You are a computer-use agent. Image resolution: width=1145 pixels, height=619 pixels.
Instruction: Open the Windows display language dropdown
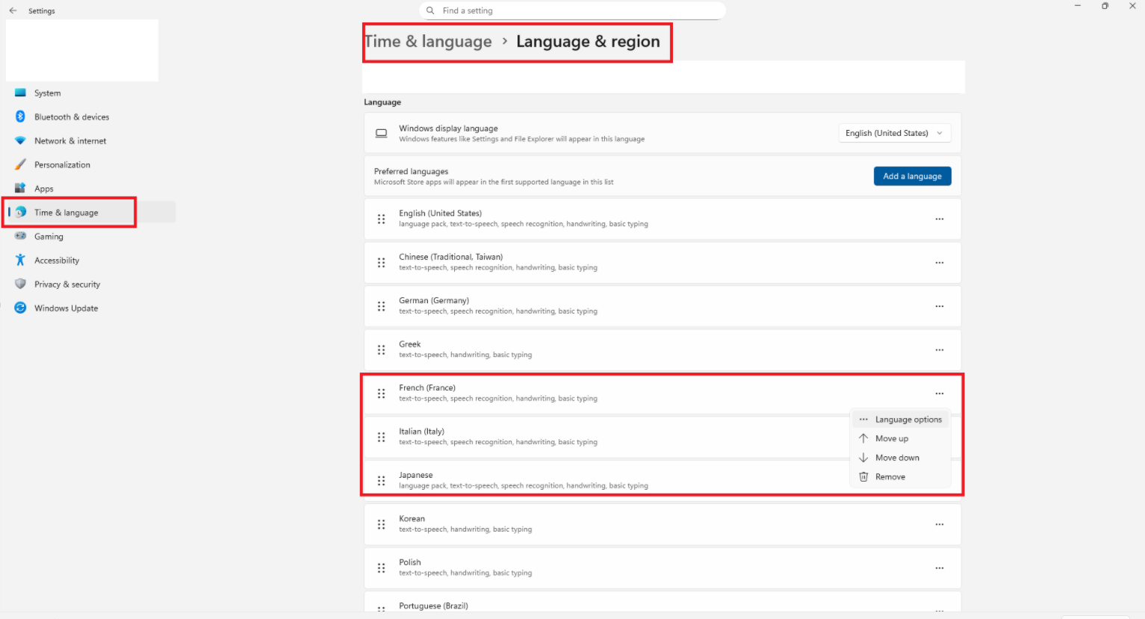pyautogui.click(x=894, y=132)
